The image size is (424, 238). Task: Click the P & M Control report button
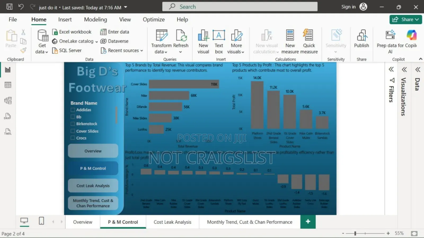pyautogui.click(x=93, y=168)
